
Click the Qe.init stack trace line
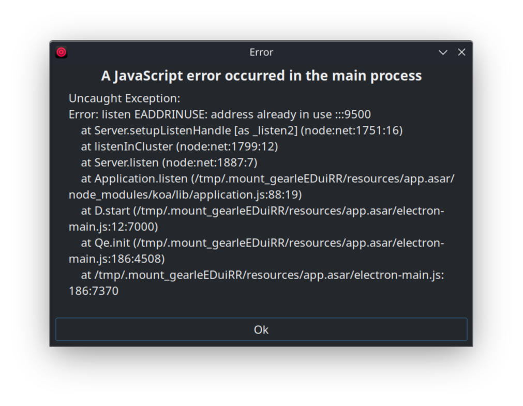(x=256, y=251)
